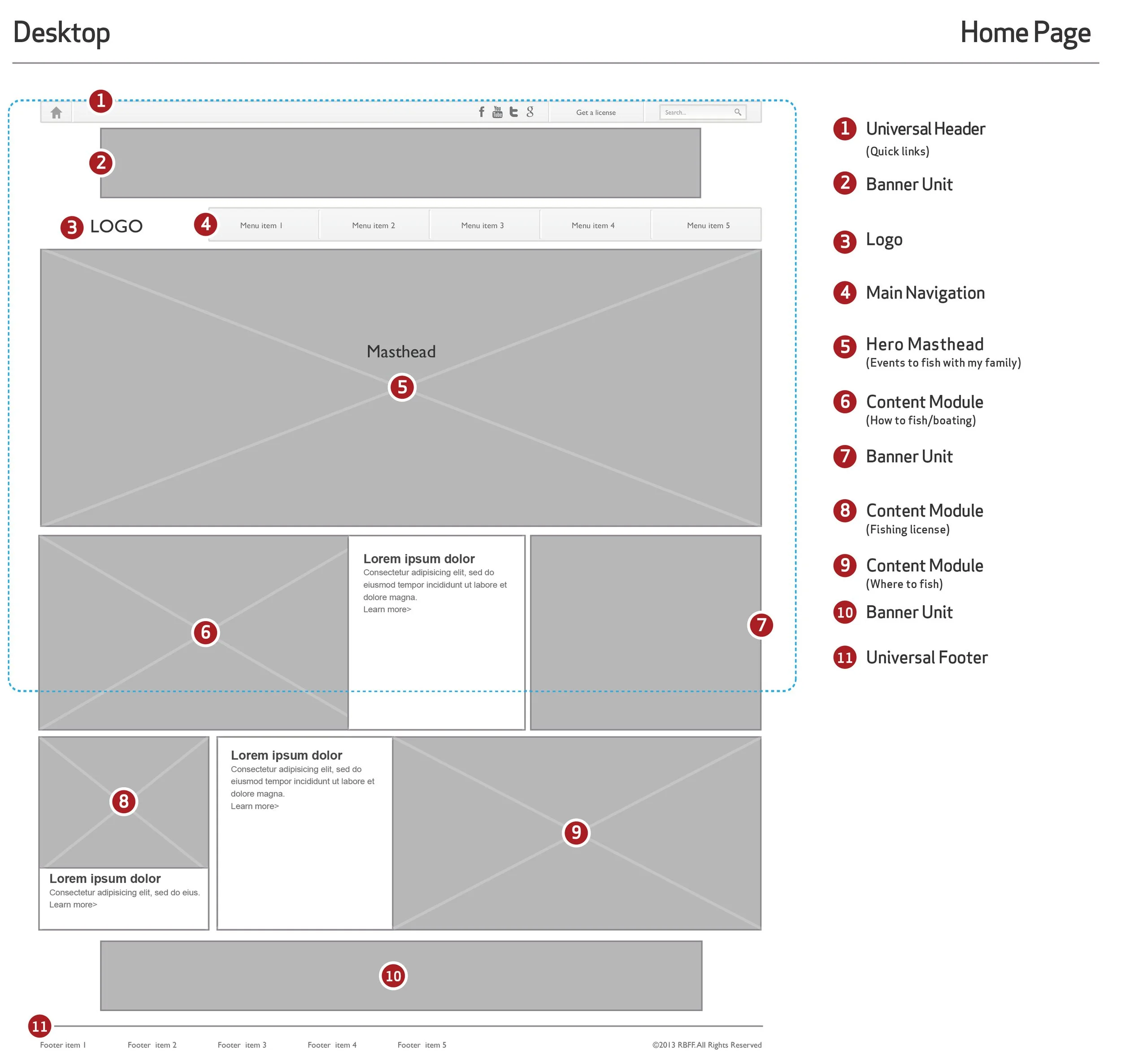Choose Menu item 4 in navigation

coord(594,226)
